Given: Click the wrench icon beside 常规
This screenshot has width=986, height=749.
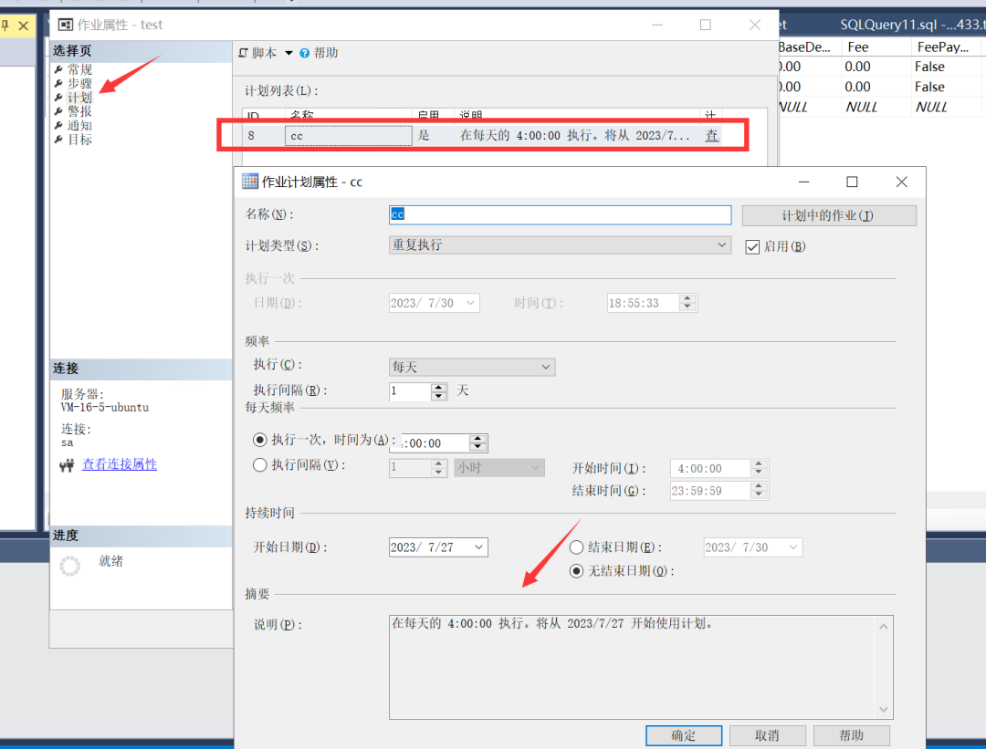Looking at the screenshot, I should click(58, 69).
